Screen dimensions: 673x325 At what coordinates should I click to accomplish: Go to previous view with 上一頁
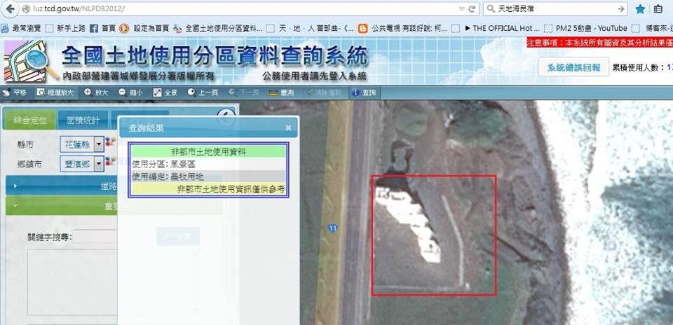(x=203, y=92)
